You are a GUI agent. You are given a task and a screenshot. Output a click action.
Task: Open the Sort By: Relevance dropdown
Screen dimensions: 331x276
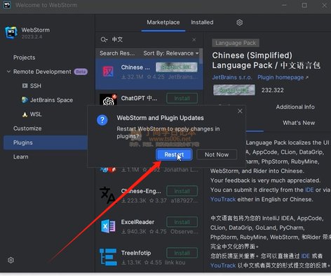(x=171, y=53)
